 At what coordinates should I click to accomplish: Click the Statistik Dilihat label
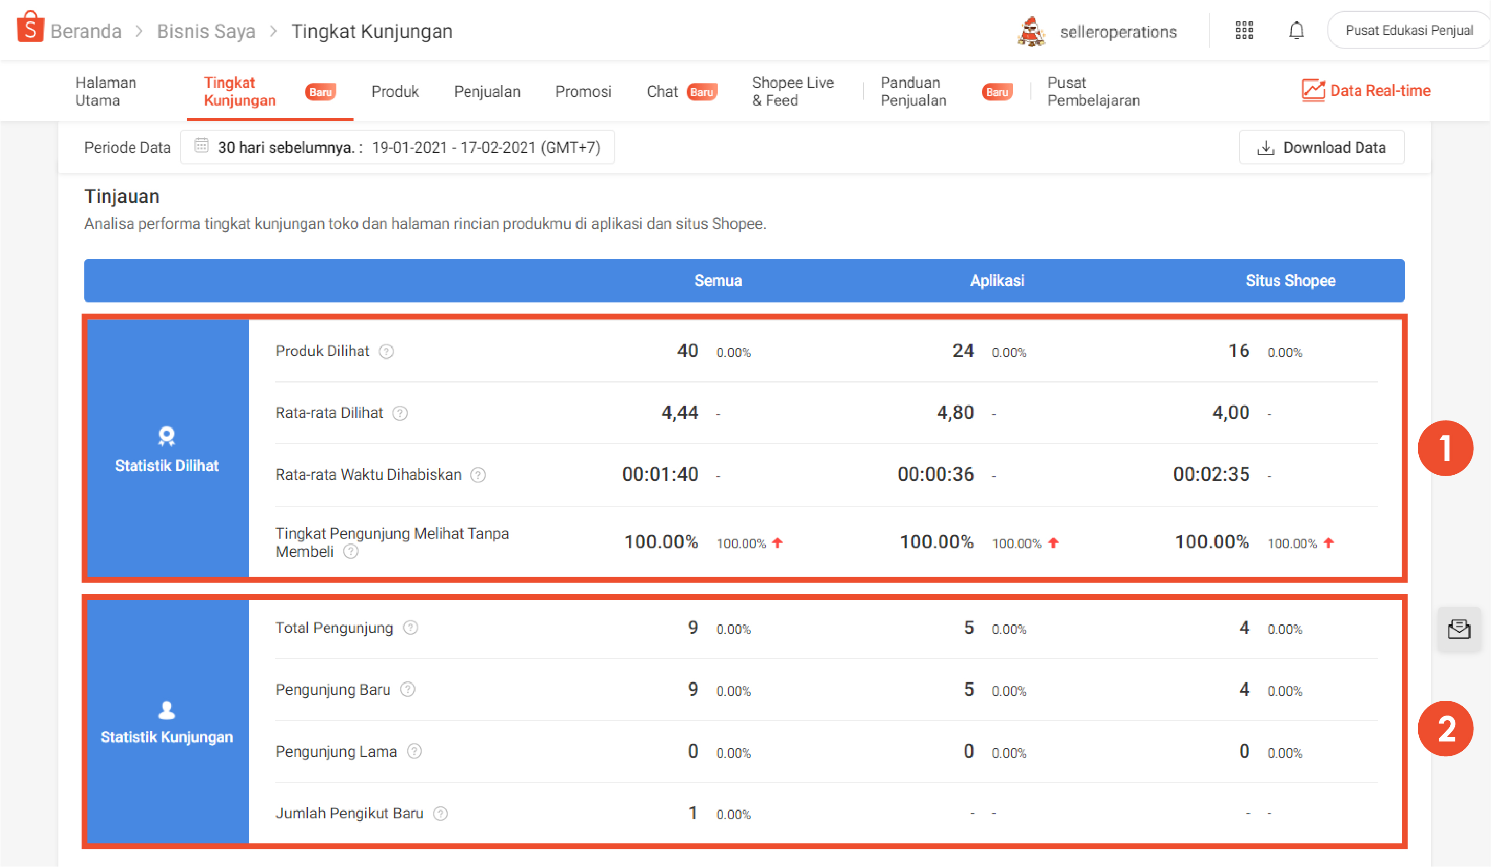click(x=167, y=466)
